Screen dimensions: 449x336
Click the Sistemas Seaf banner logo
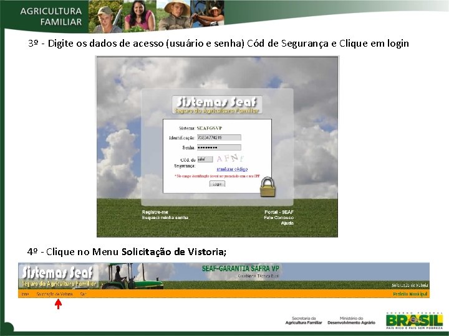(x=59, y=276)
